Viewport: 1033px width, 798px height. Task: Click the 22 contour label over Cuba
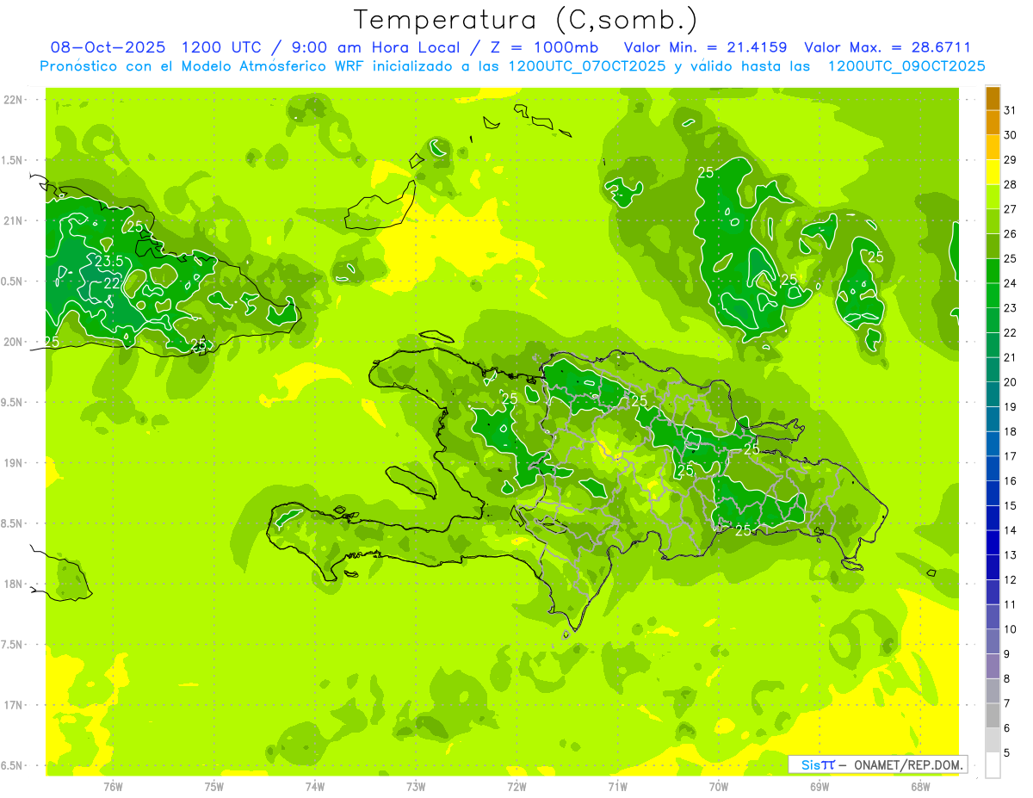[112, 283]
